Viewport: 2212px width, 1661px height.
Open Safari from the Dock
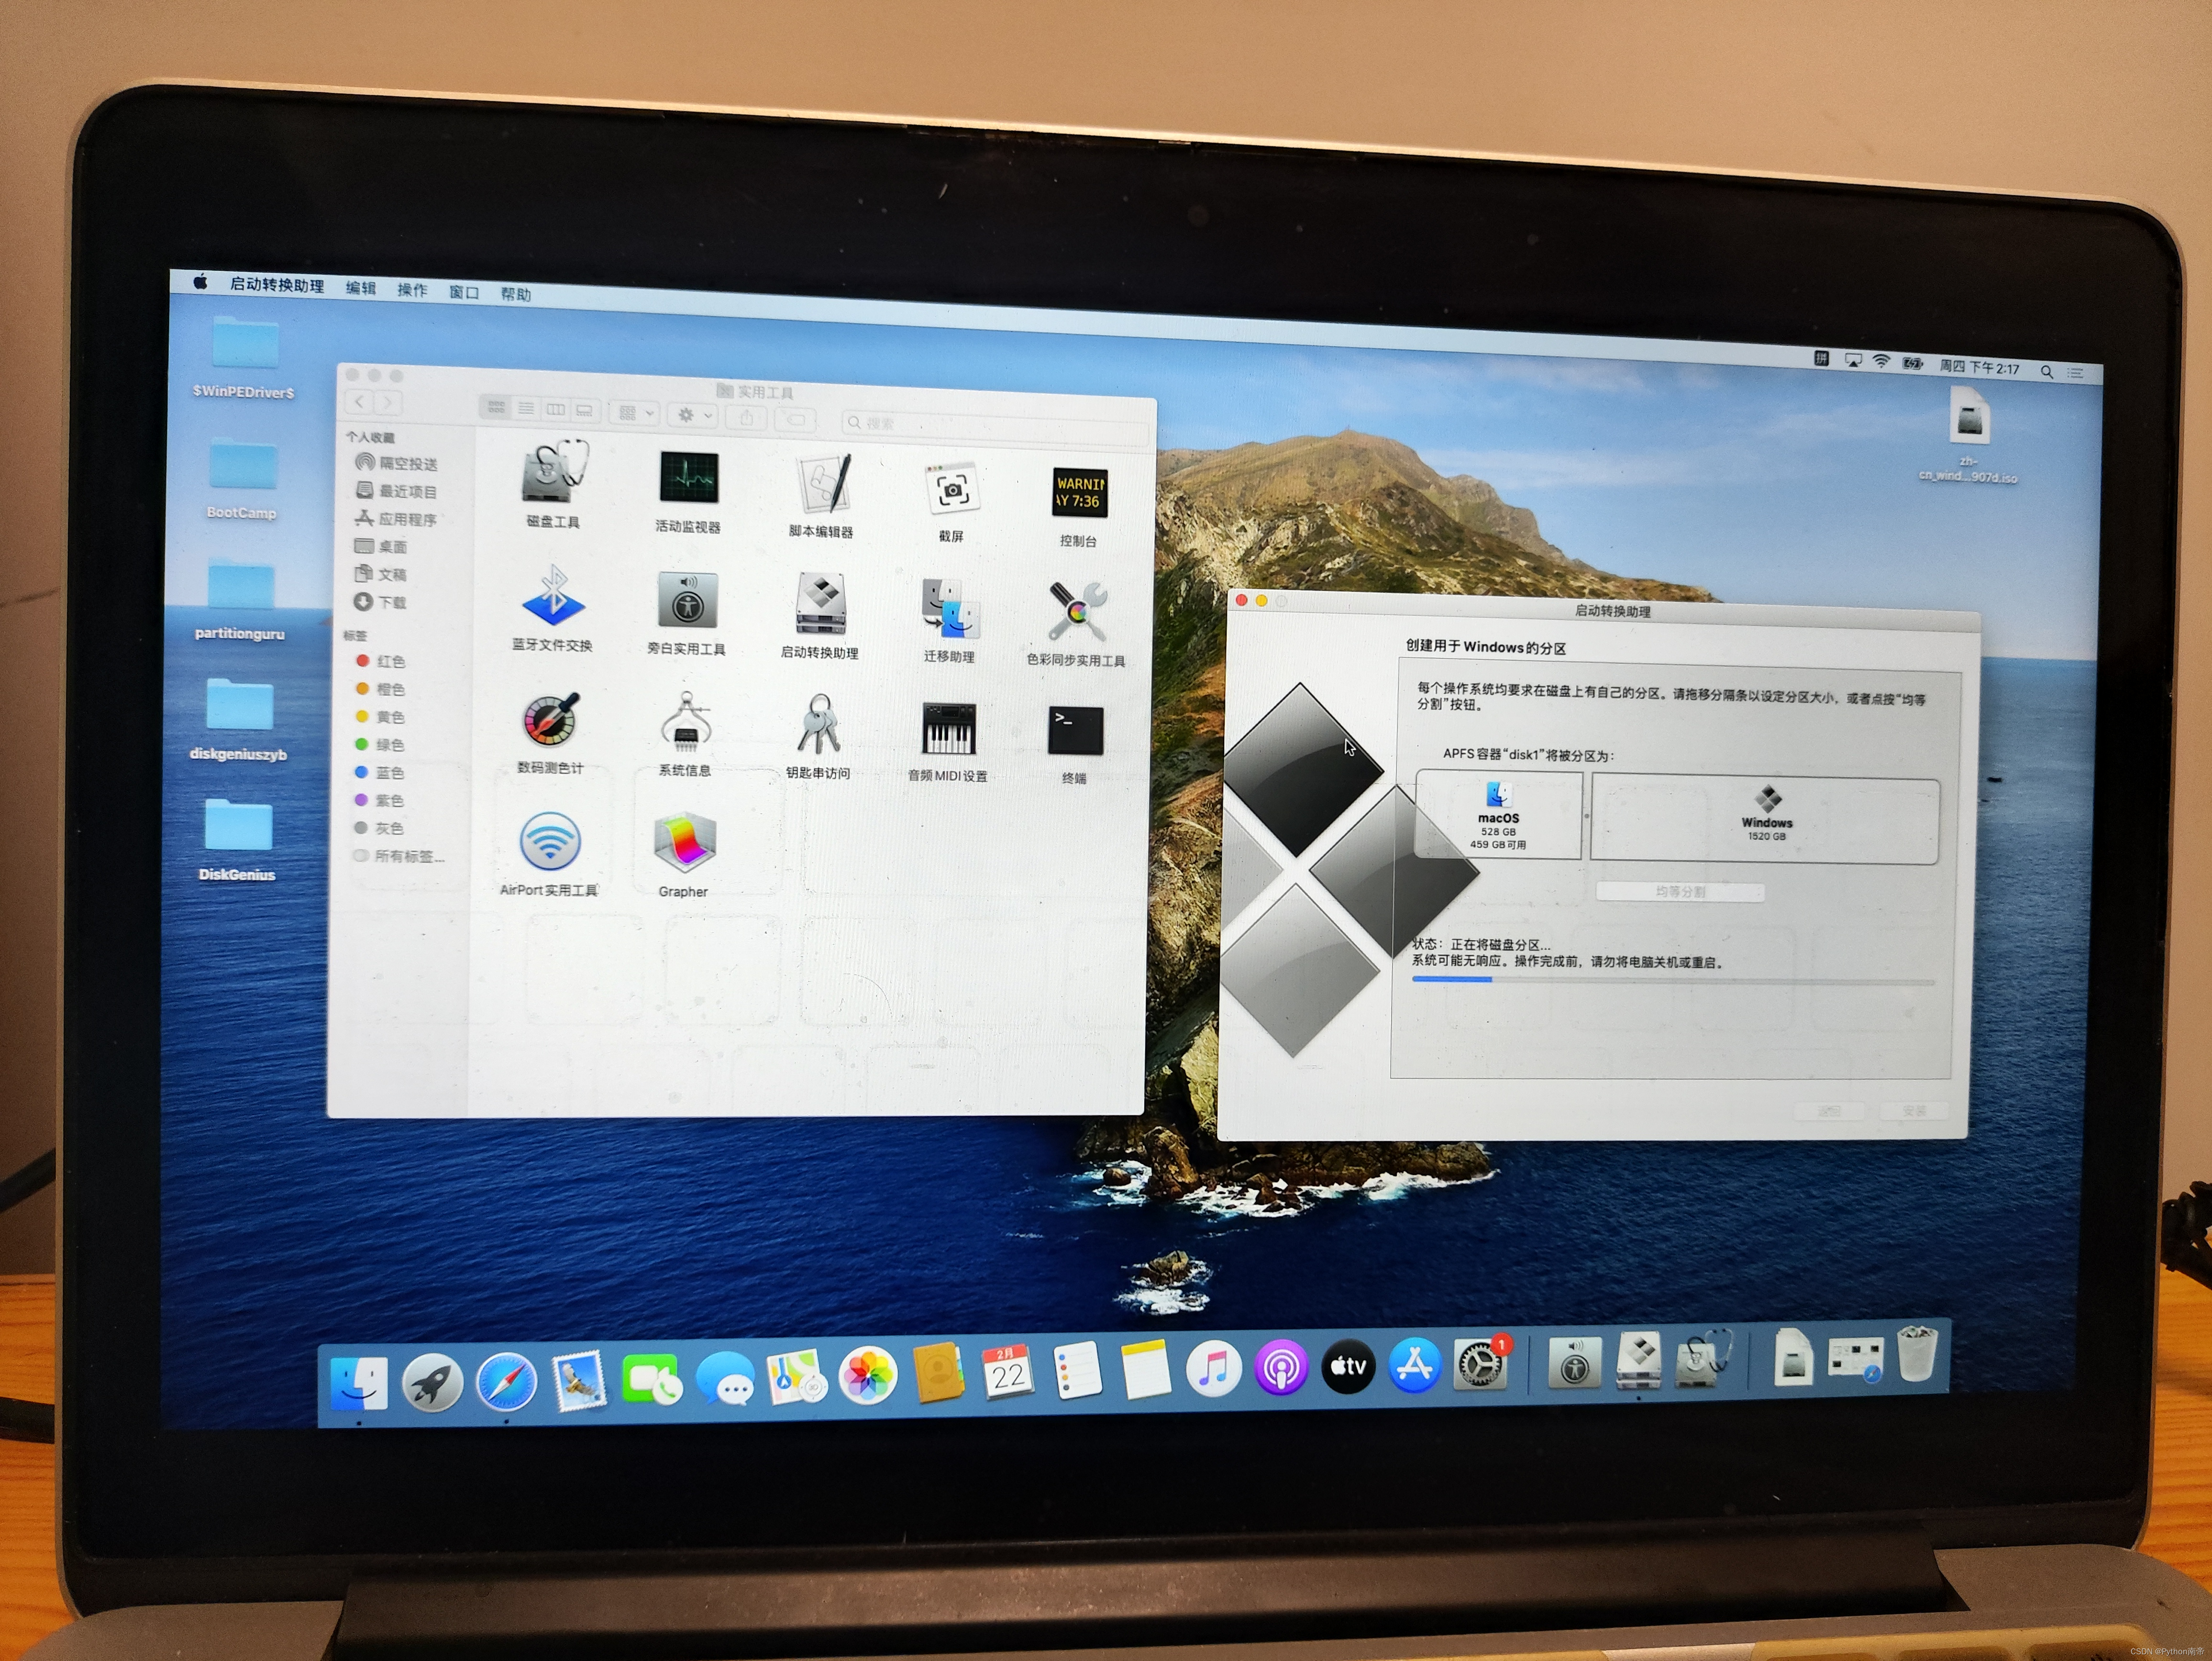click(x=505, y=1382)
